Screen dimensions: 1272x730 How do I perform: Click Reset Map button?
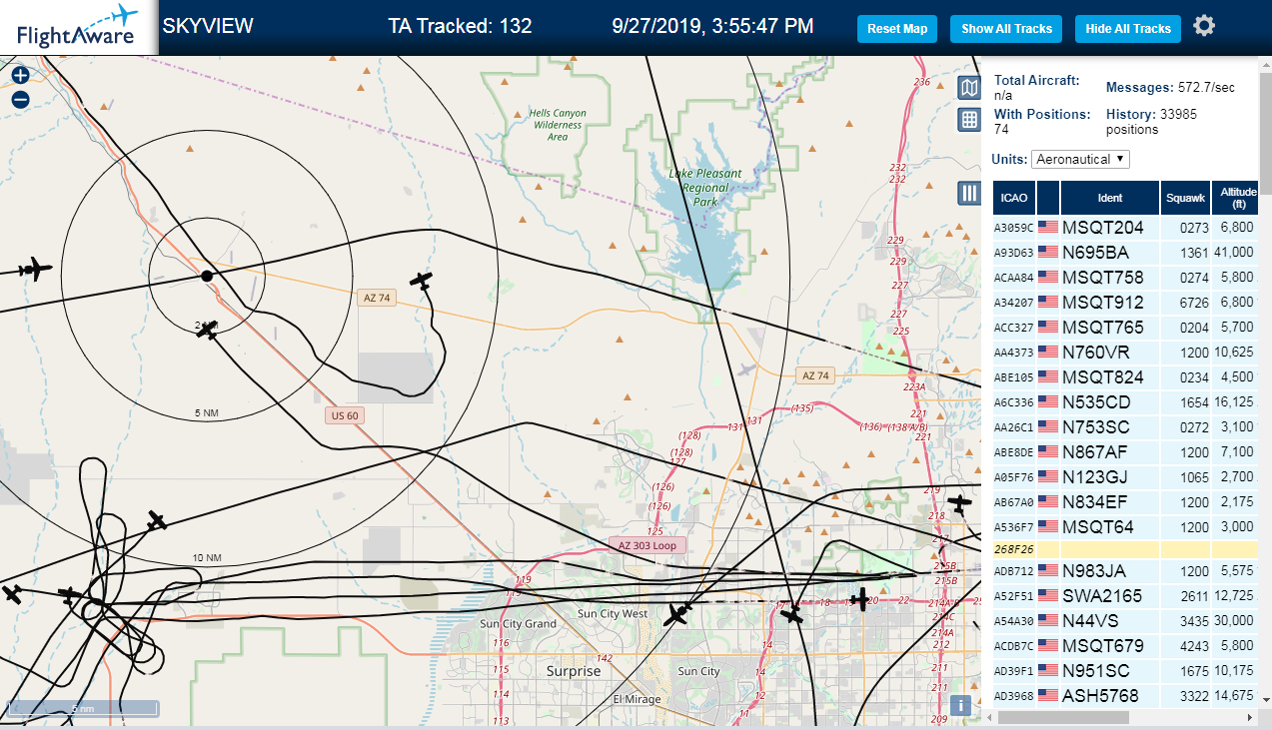(897, 29)
